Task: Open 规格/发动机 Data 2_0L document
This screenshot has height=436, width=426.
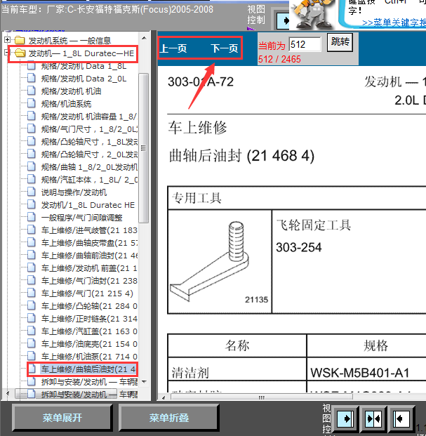Action: pyautogui.click(x=84, y=79)
